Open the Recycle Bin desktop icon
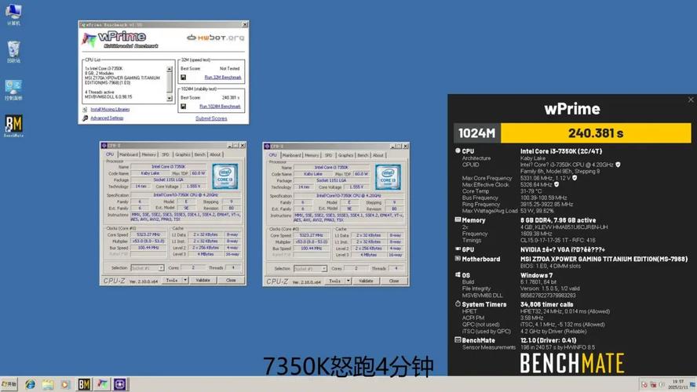The height and width of the screenshot is (392, 697). coord(13,51)
